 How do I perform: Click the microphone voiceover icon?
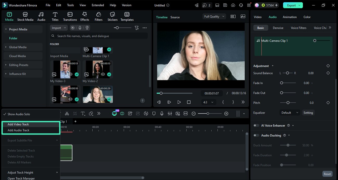(x=162, y=114)
